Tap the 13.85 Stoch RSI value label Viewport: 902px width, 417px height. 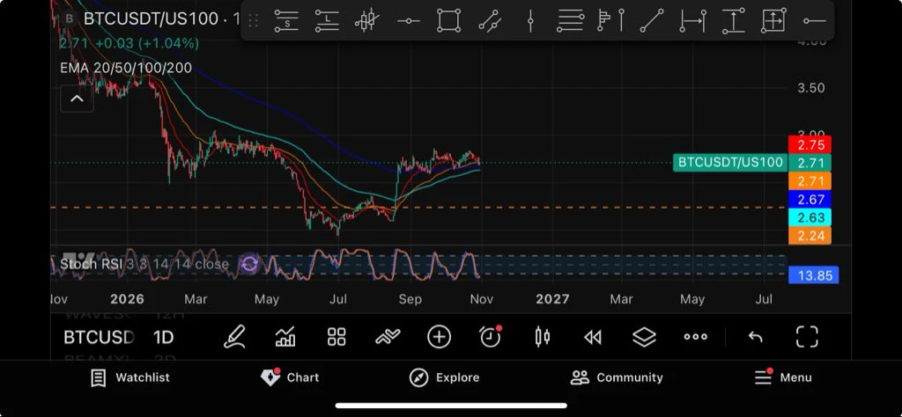[813, 275]
